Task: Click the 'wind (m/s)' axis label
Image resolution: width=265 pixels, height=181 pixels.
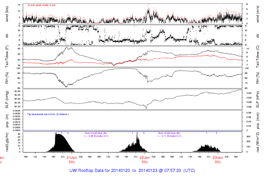Action: (x=257, y=14)
